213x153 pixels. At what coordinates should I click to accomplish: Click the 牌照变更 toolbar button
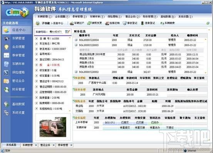[x=94, y=23]
